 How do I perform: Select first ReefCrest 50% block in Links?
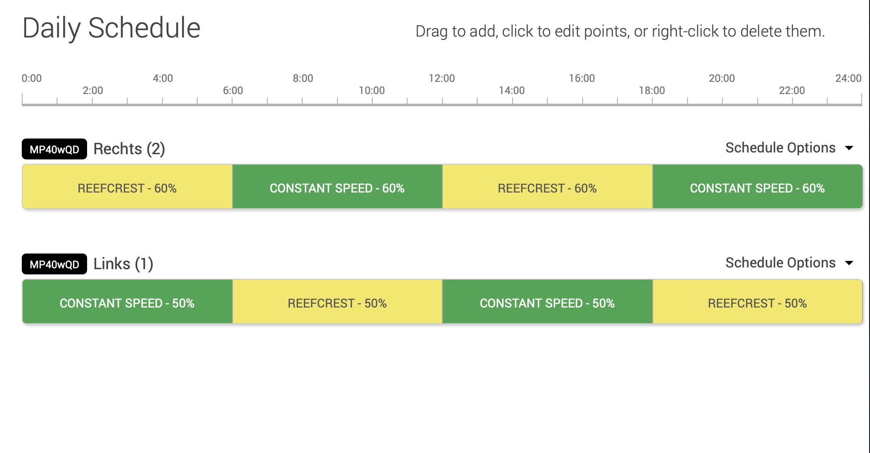337,303
